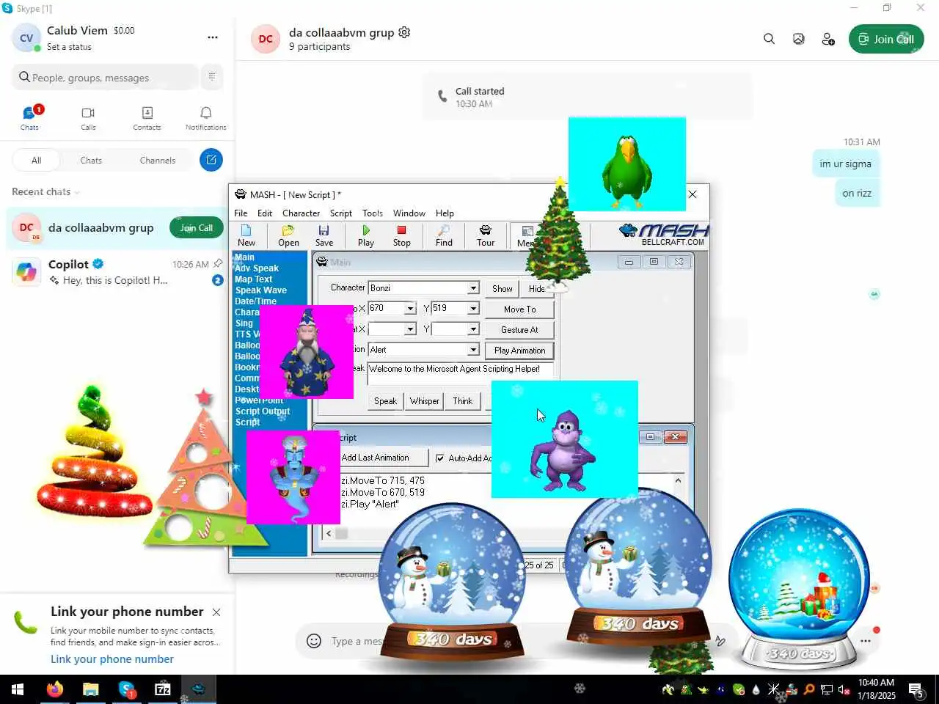This screenshot has height=704, width=939.
Task: Click the Skype search magnifier in chat header
Action: tap(769, 39)
